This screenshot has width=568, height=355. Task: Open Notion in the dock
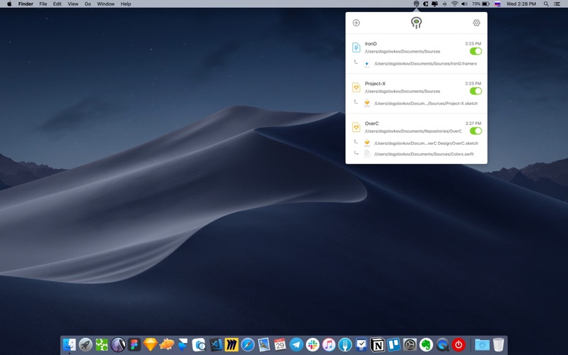click(x=378, y=345)
